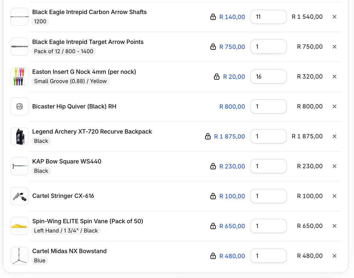Click the R 650,00 Spin-Wing price
This screenshot has height=278, width=354.
232,226
